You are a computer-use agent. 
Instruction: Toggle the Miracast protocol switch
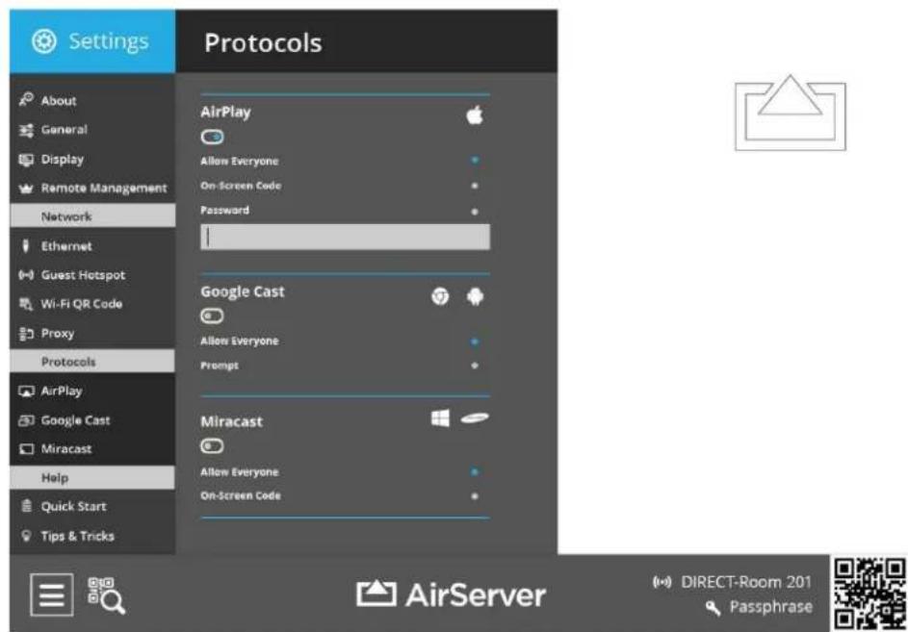tap(212, 446)
